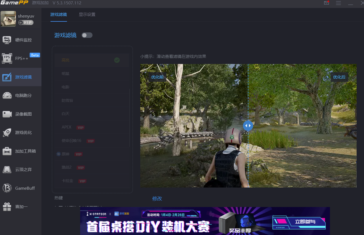Click the 修改 hotkey link
The width and height of the screenshot is (364, 235).
[157, 198]
